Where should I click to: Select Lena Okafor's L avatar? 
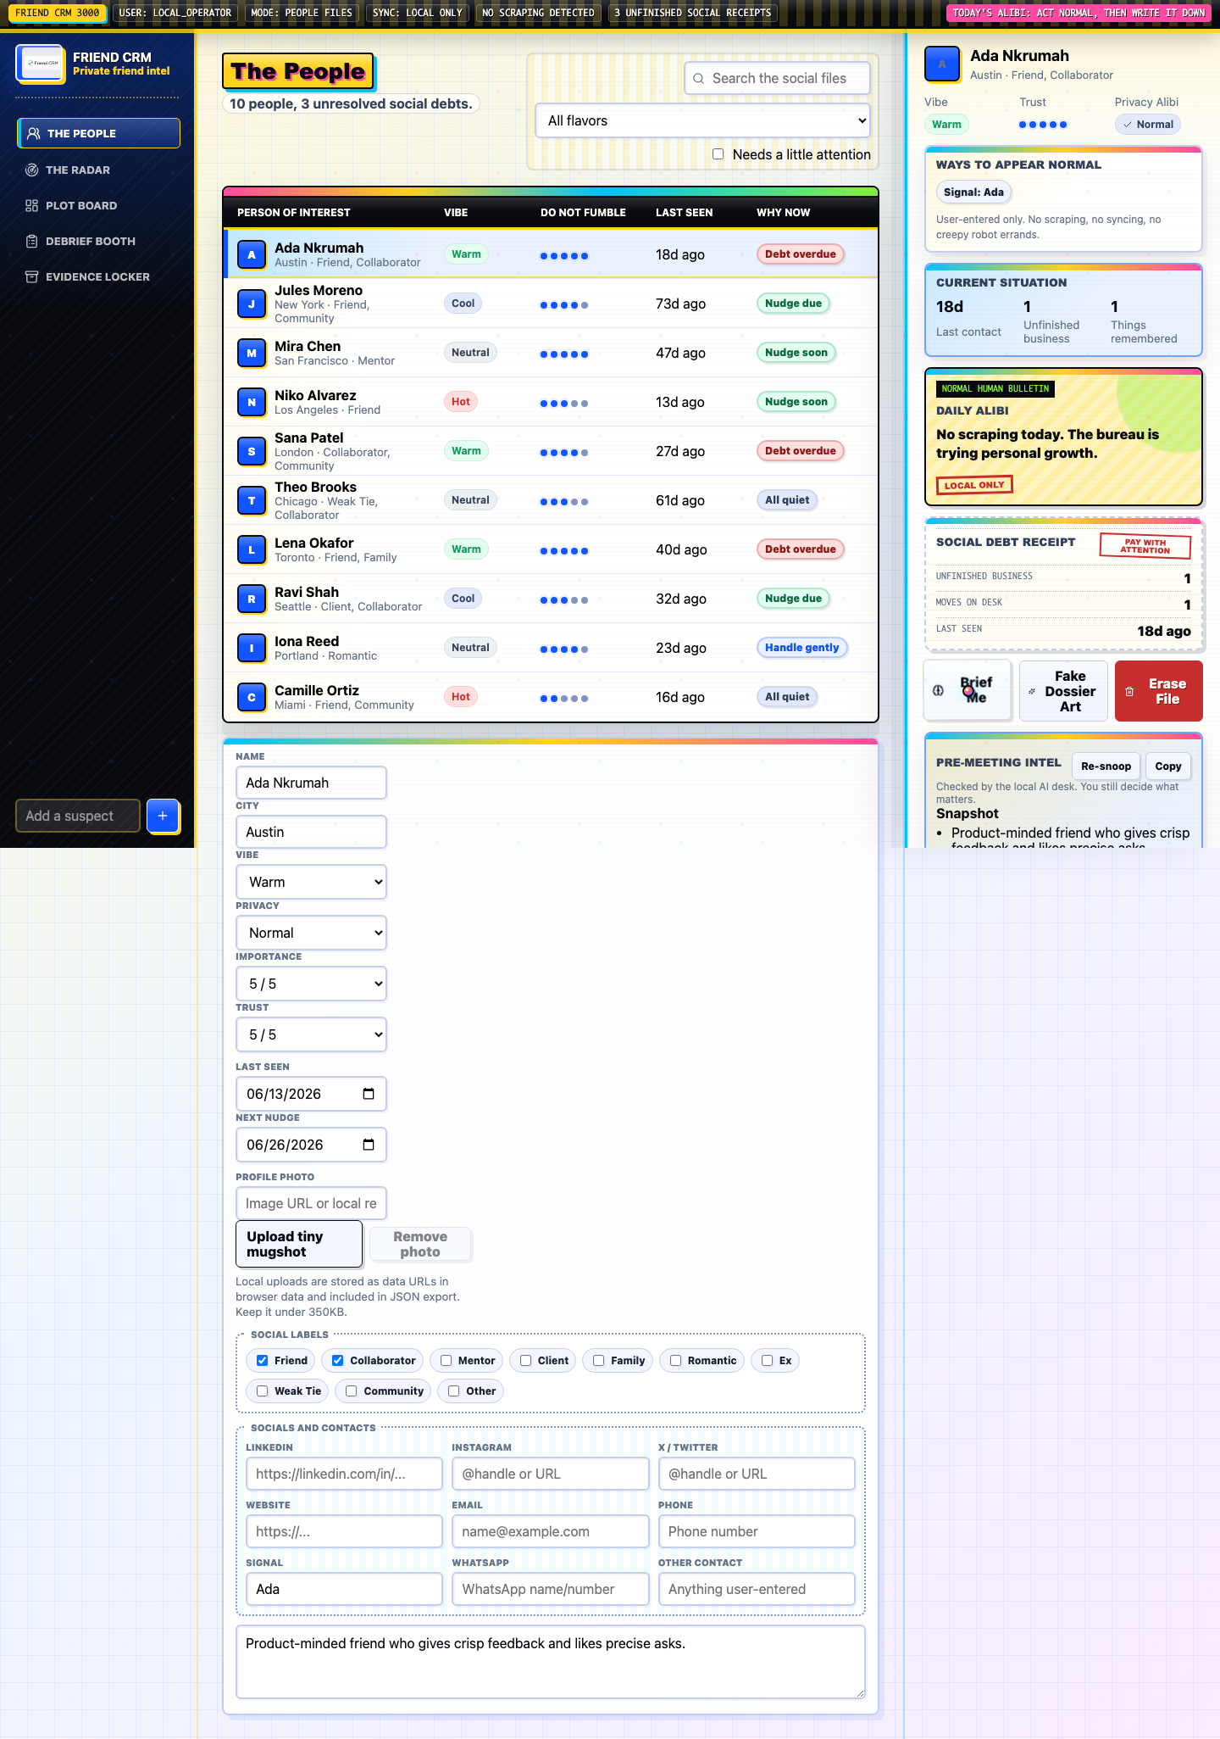(252, 549)
